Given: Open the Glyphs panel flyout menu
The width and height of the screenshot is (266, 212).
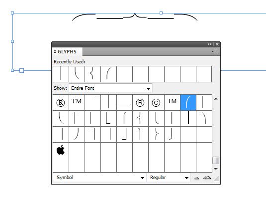Looking at the screenshot, I should click(x=215, y=51).
